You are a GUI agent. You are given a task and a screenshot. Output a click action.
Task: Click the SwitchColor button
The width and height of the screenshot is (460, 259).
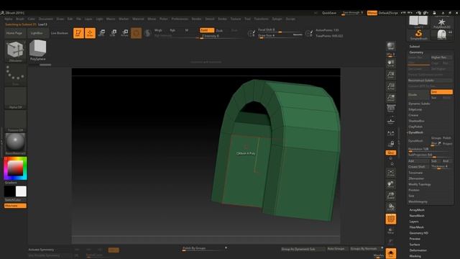tap(15, 200)
